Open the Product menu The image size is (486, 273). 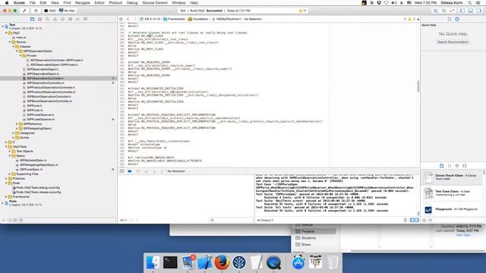(x=115, y=3)
